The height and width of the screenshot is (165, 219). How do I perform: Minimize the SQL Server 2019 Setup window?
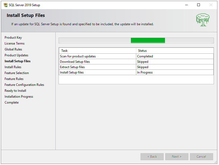click(186, 5)
